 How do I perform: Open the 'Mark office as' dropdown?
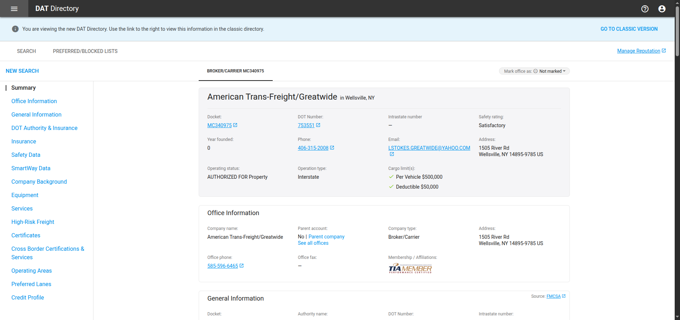tap(534, 71)
